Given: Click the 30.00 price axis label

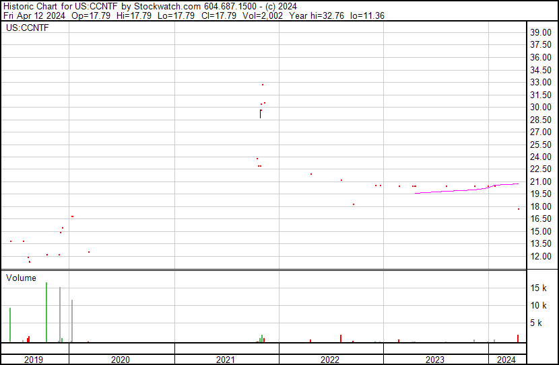Looking at the screenshot, I should [x=541, y=107].
